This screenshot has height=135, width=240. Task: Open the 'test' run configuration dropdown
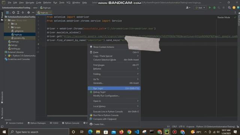click(x=200, y=7)
